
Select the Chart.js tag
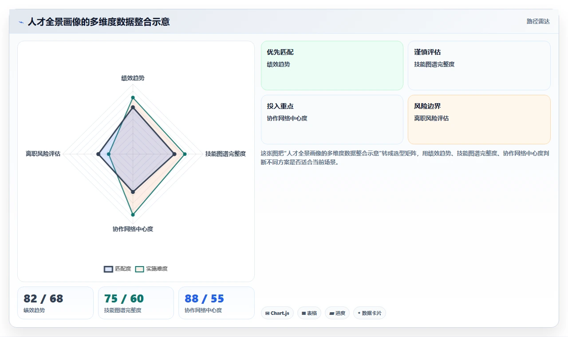277,313
